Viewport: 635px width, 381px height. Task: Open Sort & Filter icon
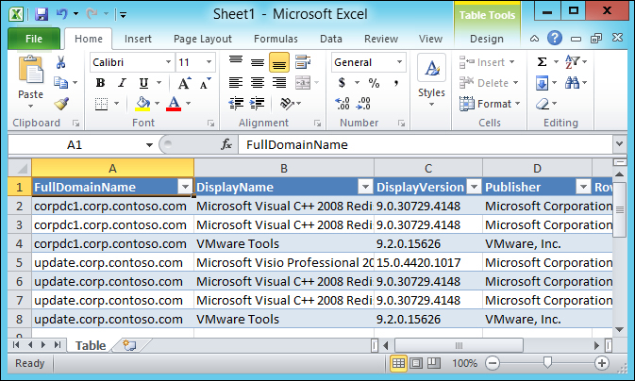click(x=572, y=62)
